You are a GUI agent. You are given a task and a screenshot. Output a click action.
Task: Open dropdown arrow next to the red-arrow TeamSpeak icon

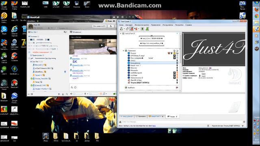139,29
